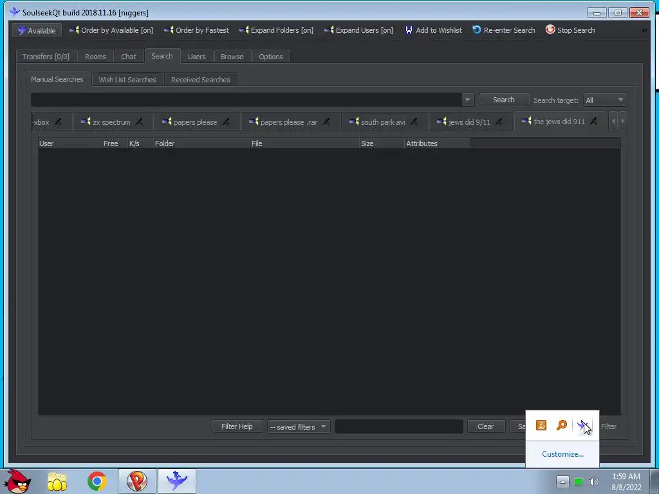Click the Filter Help button

[237, 426]
